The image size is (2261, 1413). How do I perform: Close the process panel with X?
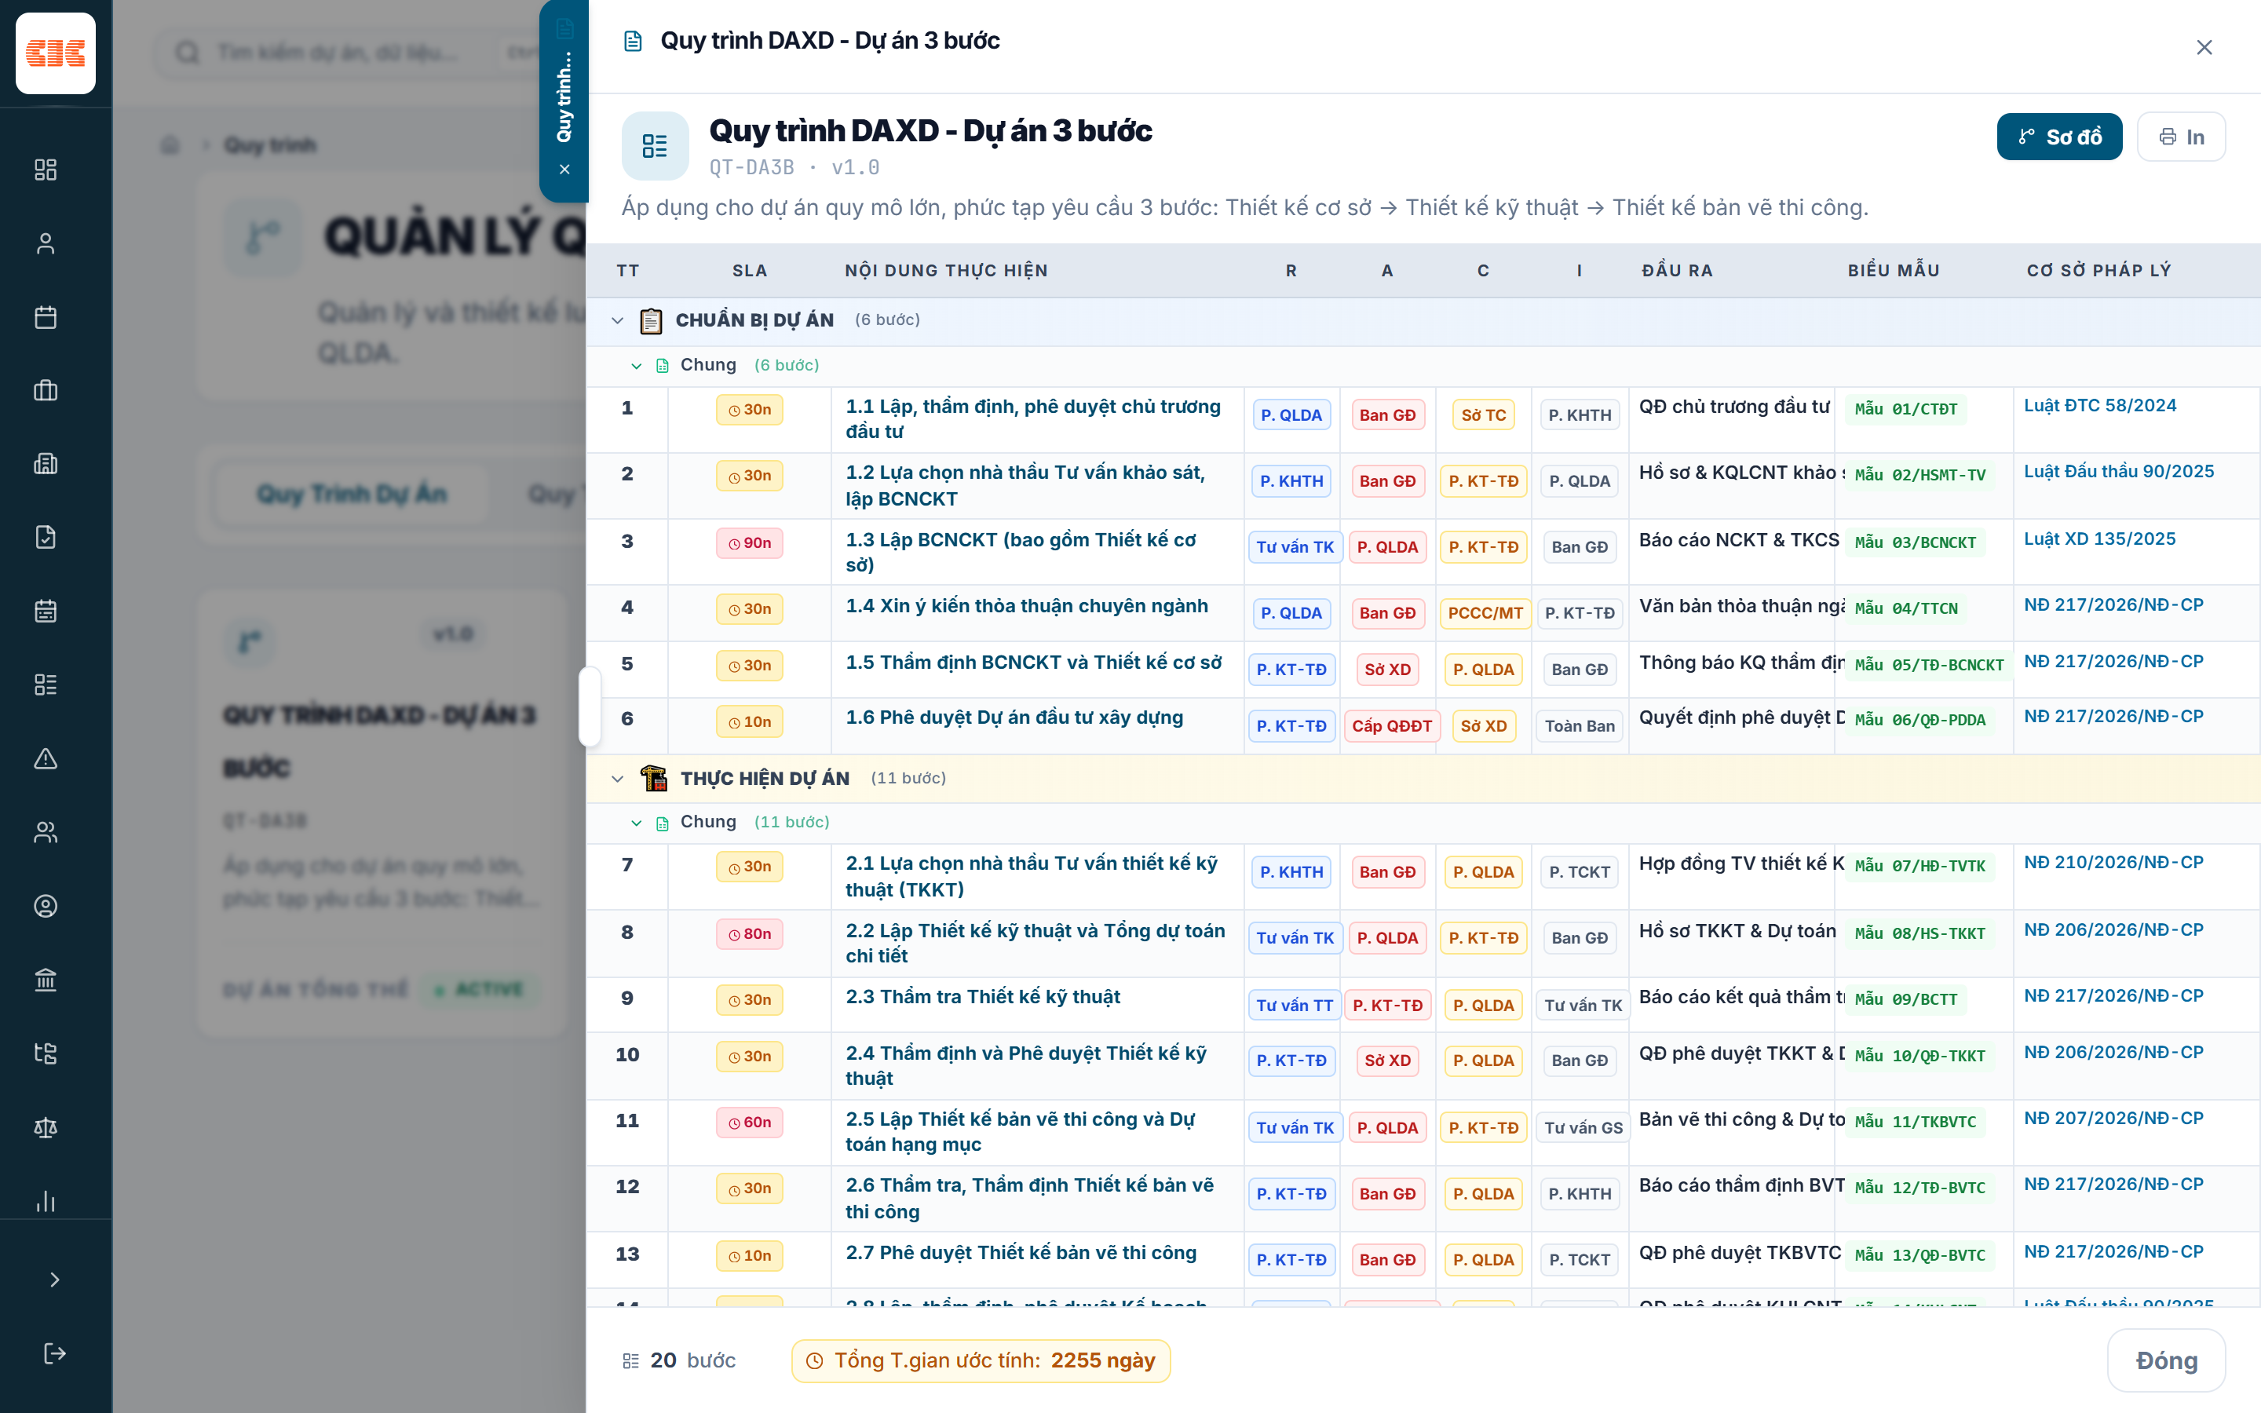[x=2204, y=47]
